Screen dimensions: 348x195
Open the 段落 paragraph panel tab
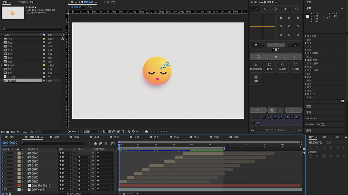(x=324, y=137)
